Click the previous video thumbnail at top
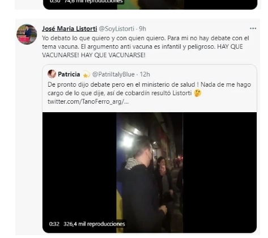Screen dimensions: 268x238 [x=150, y=5]
